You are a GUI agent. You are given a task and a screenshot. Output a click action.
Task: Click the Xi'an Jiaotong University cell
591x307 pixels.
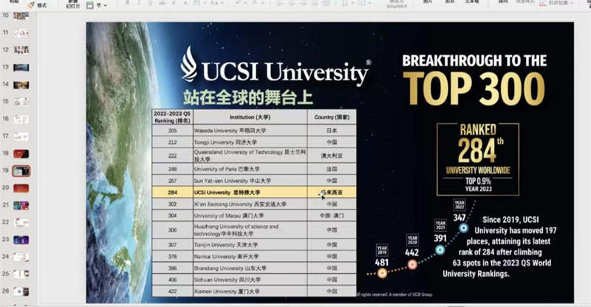(x=250, y=204)
